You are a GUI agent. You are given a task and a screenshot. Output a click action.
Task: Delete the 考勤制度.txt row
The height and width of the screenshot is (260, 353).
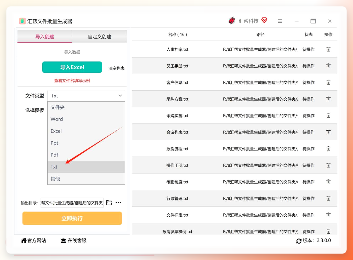click(x=328, y=182)
